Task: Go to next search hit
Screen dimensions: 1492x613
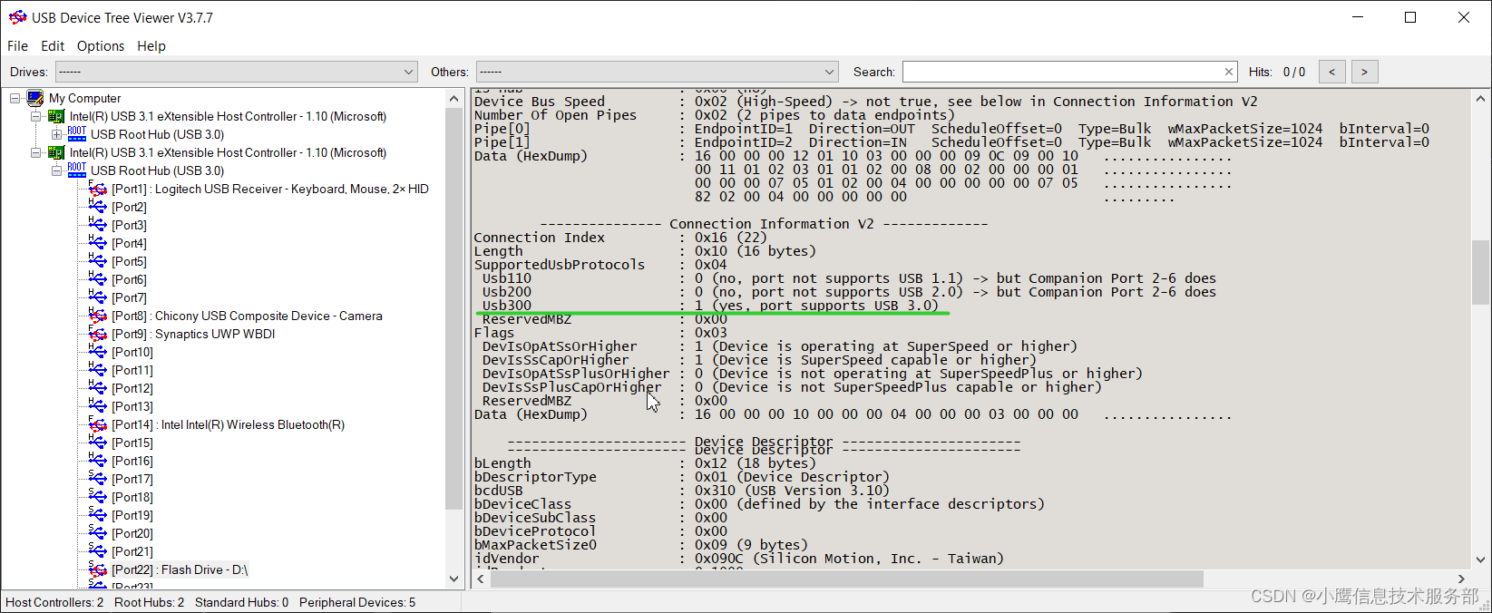Action: 1364,72
